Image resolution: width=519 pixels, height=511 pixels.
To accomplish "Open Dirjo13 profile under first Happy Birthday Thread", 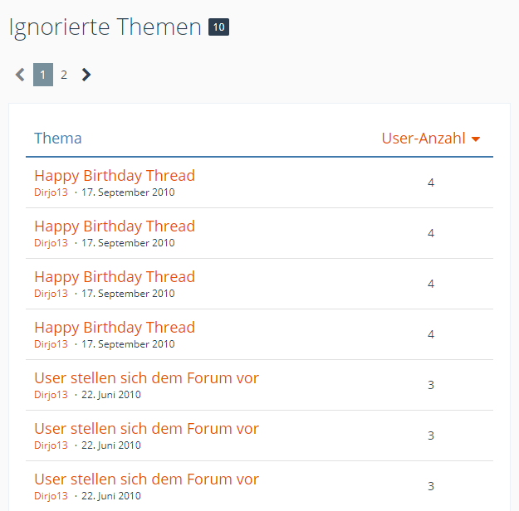I will click(x=51, y=192).
